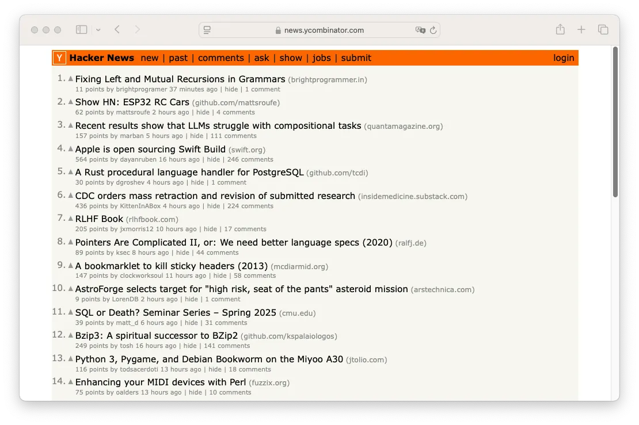639x425 pixels.
Task: Hide the AstroForge story
Action: 191,299
